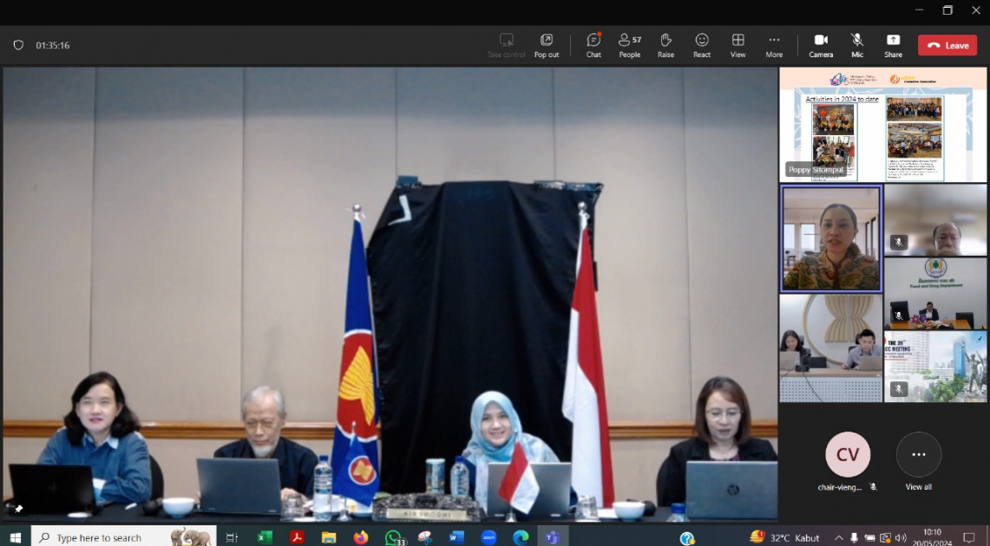Open the Windows Start menu

coord(15,536)
